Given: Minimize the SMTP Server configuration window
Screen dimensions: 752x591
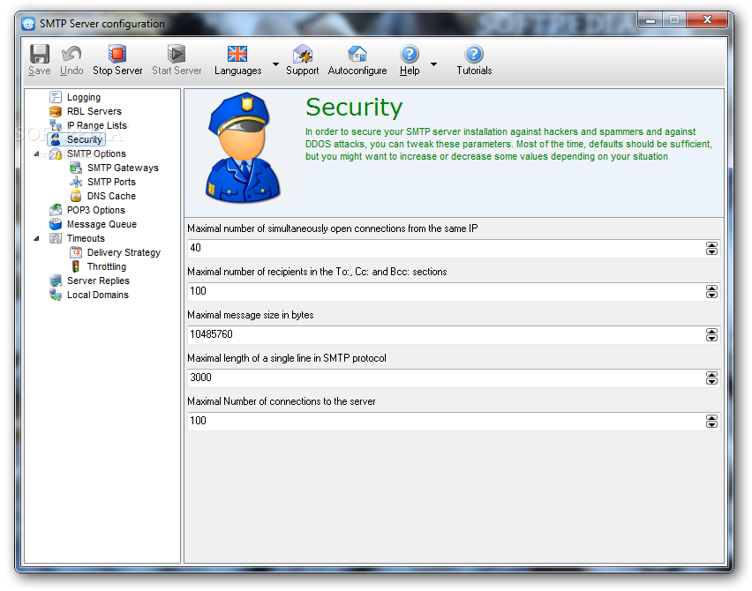Looking at the screenshot, I should click(650, 20).
